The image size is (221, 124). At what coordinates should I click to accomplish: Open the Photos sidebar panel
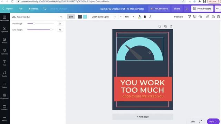[4, 41]
